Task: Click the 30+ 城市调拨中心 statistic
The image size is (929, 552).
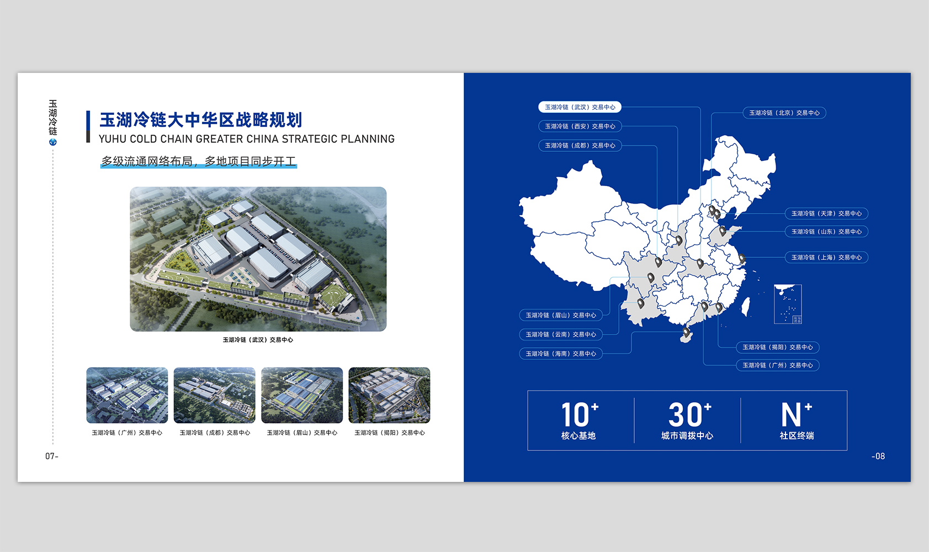Action: [x=688, y=421]
